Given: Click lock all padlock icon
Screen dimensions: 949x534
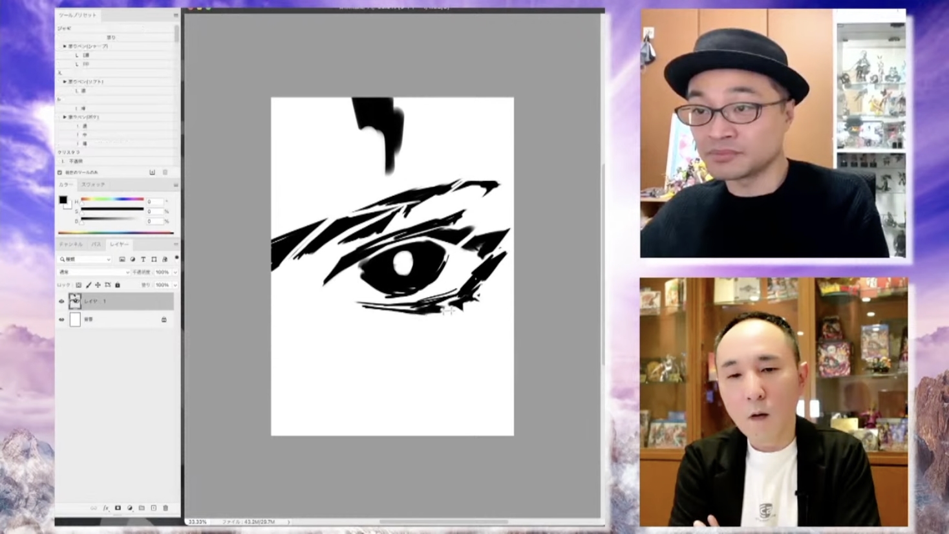Looking at the screenshot, I should point(117,285).
